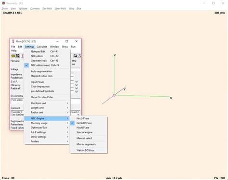Viewport: 228px width, 180px height.
Task: Choose NEC editor Ctrl+F2 entry
Action: click(47, 56)
